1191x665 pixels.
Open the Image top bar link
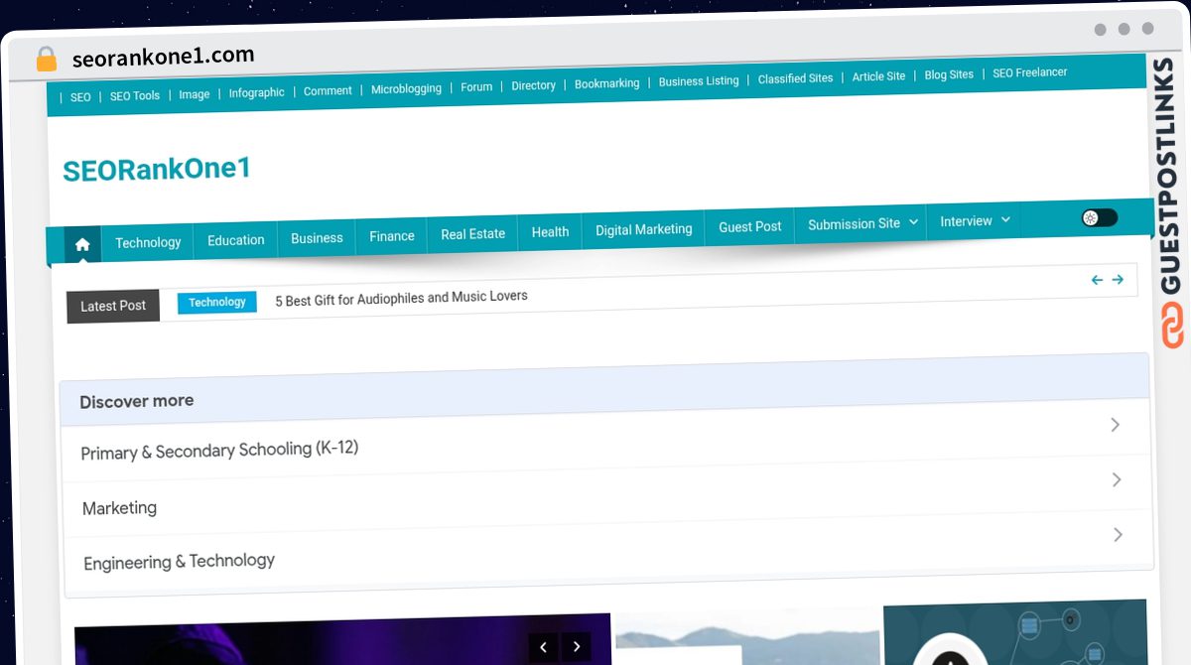[194, 95]
